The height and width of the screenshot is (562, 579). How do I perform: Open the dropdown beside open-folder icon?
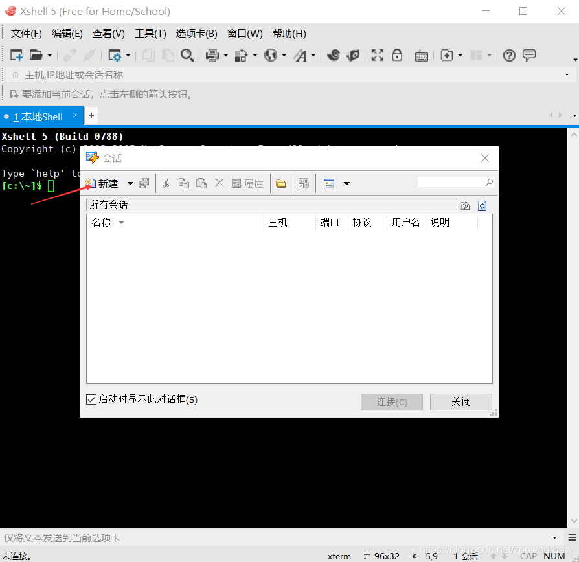[49, 56]
